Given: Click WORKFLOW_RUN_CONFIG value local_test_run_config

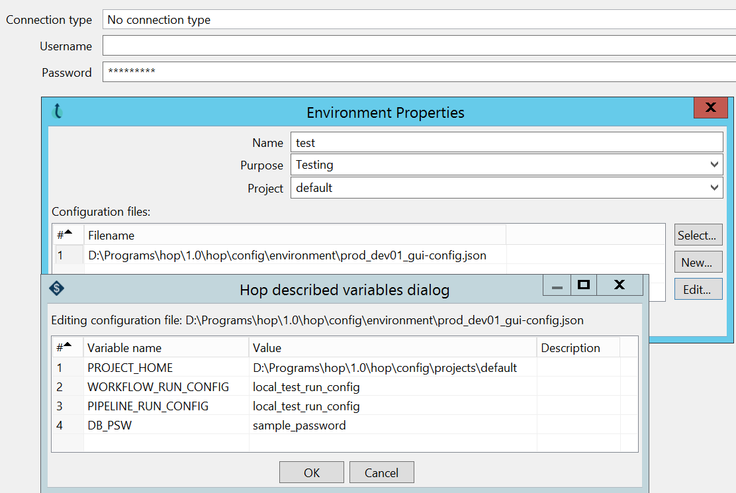Looking at the screenshot, I should coord(392,386).
